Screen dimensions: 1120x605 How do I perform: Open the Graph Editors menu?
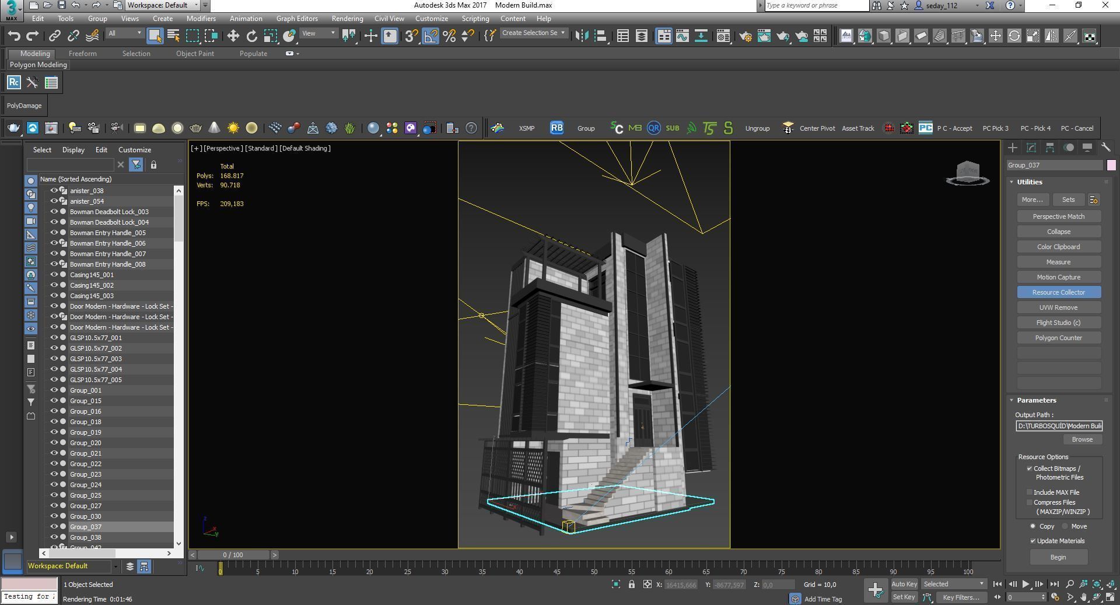(x=297, y=19)
